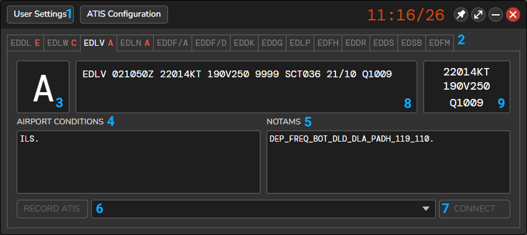Open ATIS Configuration

(x=123, y=14)
